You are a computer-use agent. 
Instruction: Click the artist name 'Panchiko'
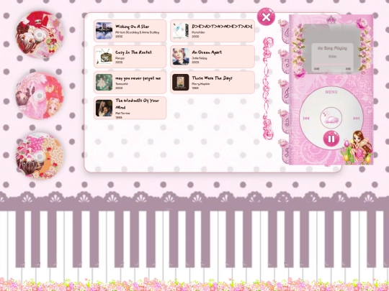pyautogui.click(x=198, y=32)
